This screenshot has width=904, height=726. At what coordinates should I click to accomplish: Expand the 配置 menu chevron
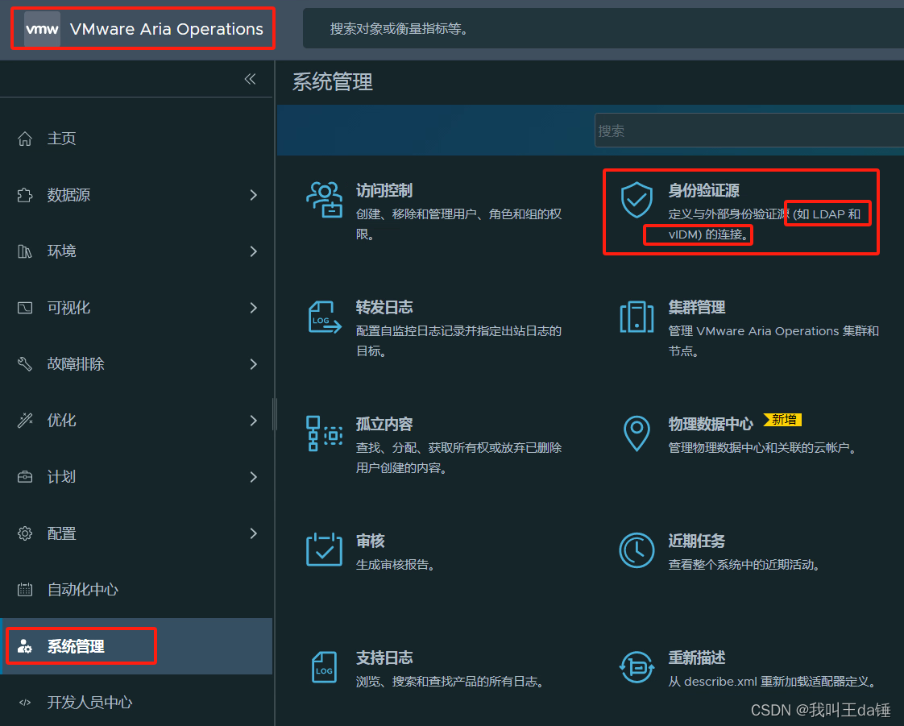254,533
